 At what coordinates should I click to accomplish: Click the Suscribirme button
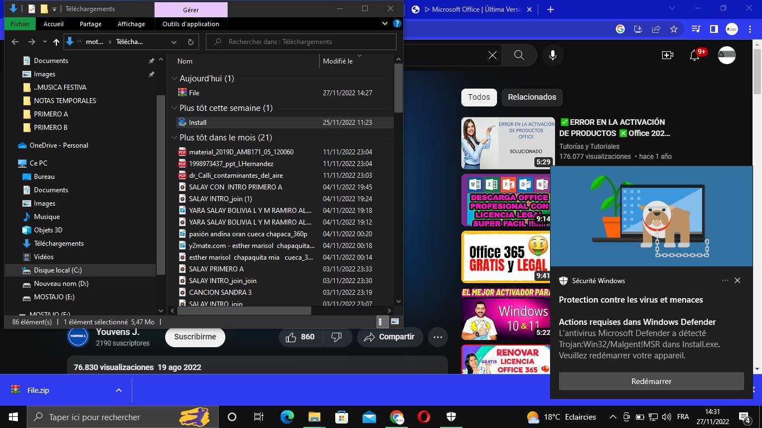[195, 337]
